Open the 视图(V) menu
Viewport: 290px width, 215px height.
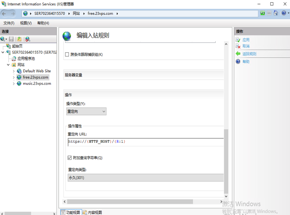coord(26,23)
